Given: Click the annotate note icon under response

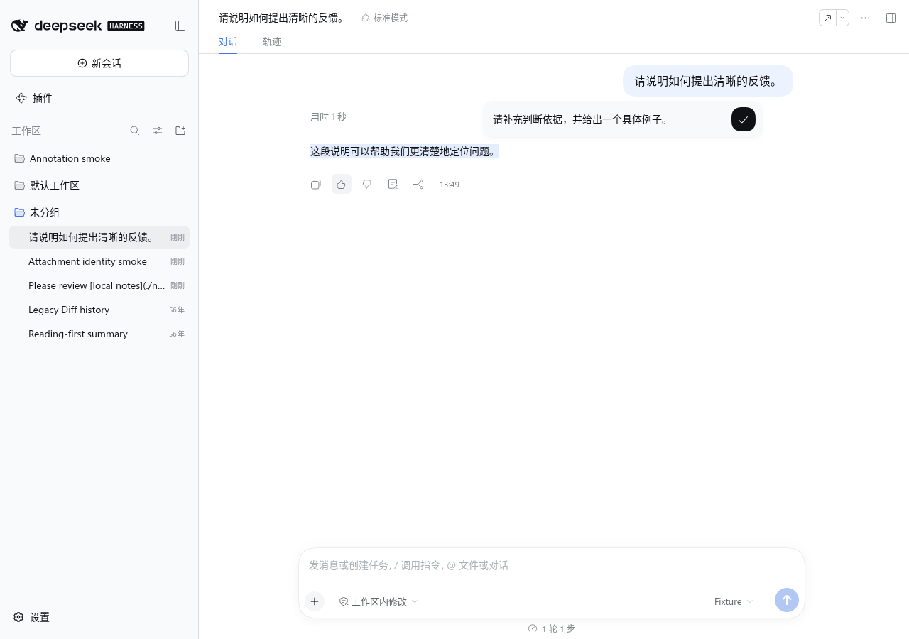Looking at the screenshot, I should click(x=393, y=184).
